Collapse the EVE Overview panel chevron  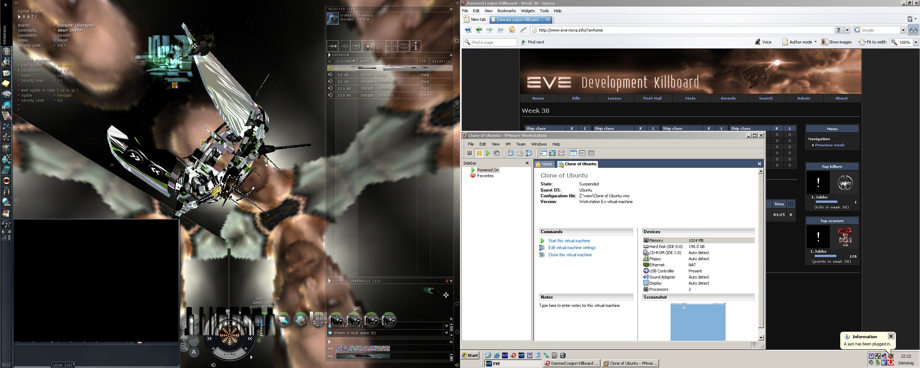[451, 55]
